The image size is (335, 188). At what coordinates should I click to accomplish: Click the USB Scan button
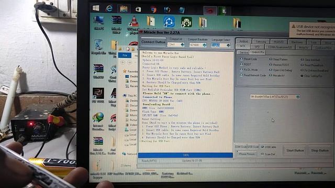[253, 147]
